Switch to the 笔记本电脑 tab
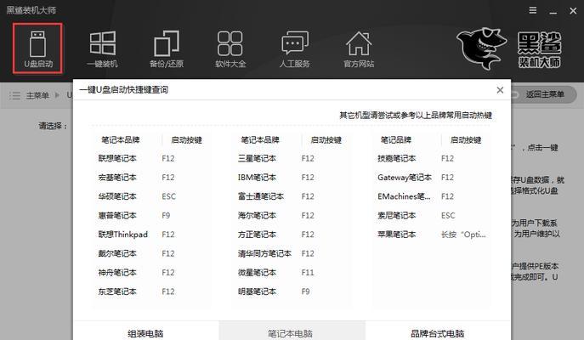Viewport: 584px width, 340px height. click(292, 331)
